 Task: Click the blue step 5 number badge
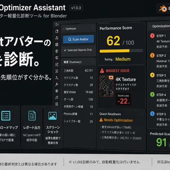152,114
